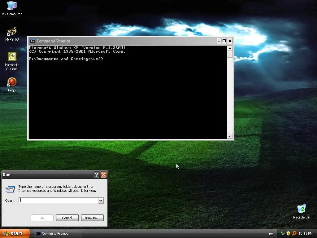The width and height of the screenshot is (317, 238).
Task: Click the Safely Remove Hardware tray icon
Action: click(283, 233)
